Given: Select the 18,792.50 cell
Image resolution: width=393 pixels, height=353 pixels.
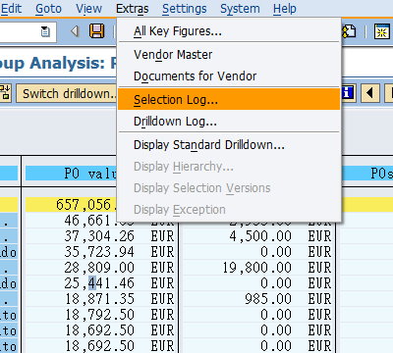Looking at the screenshot, I should click(x=99, y=315).
